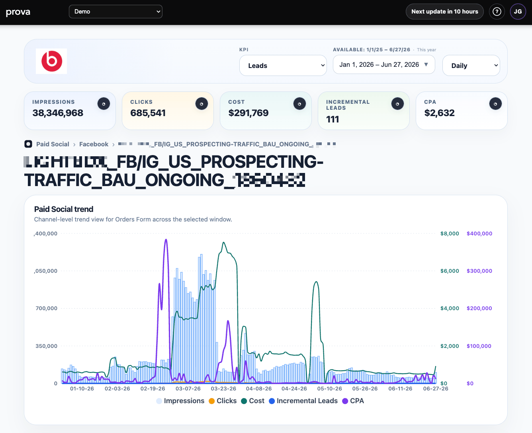Click the 03-07-26 x-axis date label
532x433 pixels.
click(x=188, y=388)
